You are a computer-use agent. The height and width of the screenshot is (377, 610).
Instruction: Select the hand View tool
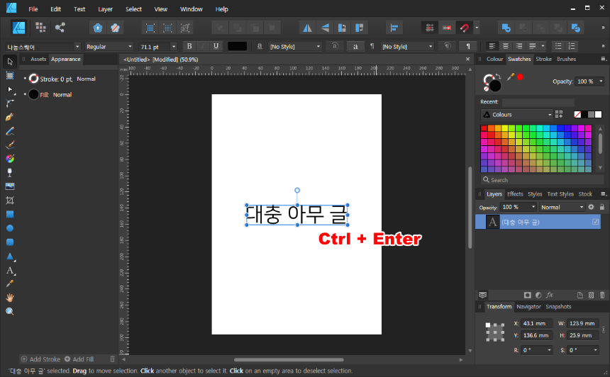(x=10, y=298)
